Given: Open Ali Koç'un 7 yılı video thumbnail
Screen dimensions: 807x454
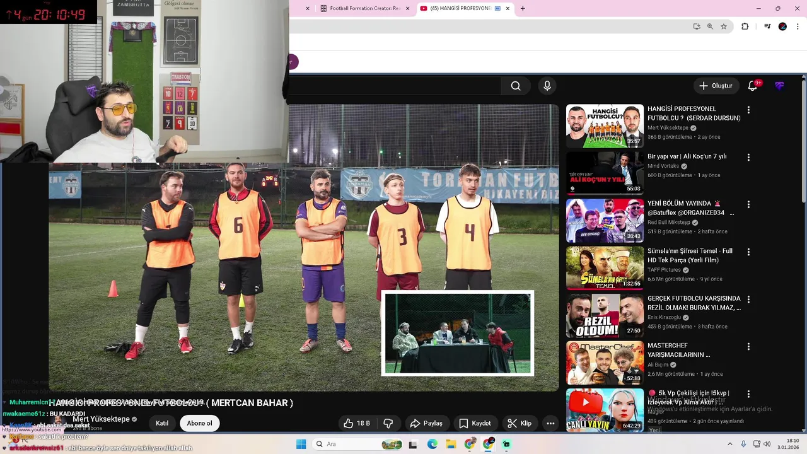Looking at the screenshot, I should [605, 173].
